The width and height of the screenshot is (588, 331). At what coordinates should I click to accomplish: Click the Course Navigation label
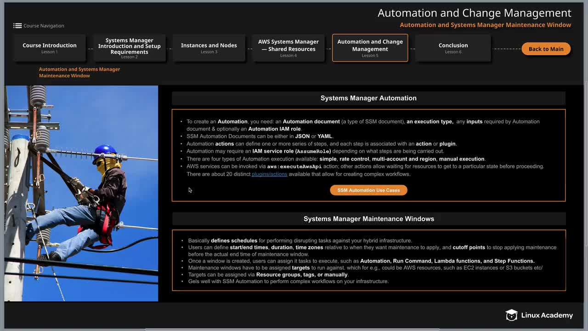click(x=44, y=26)
